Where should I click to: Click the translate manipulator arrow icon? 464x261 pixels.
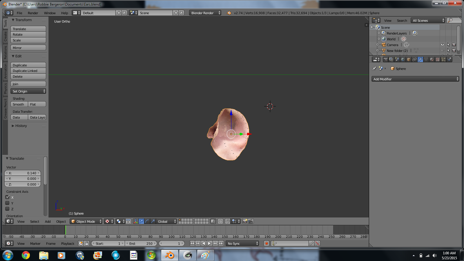click(141, 221)
